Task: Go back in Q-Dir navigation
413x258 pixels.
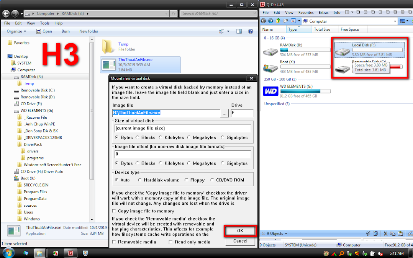Action: (263, 21)
